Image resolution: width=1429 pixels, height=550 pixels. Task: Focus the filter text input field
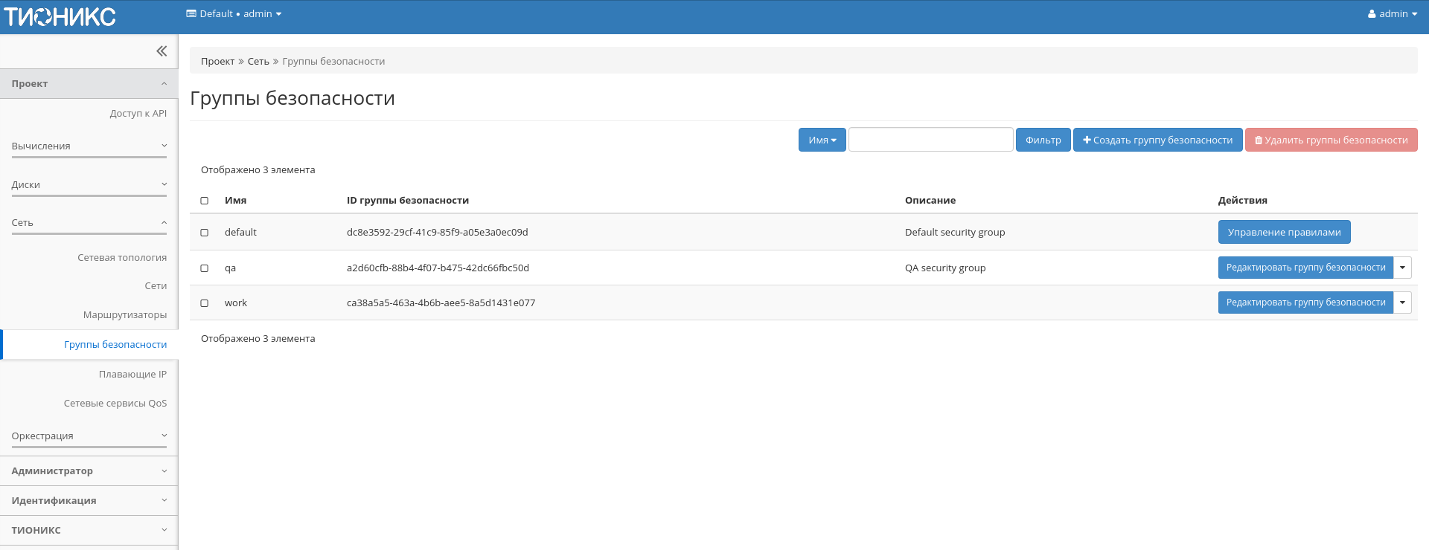click(930, 140)
